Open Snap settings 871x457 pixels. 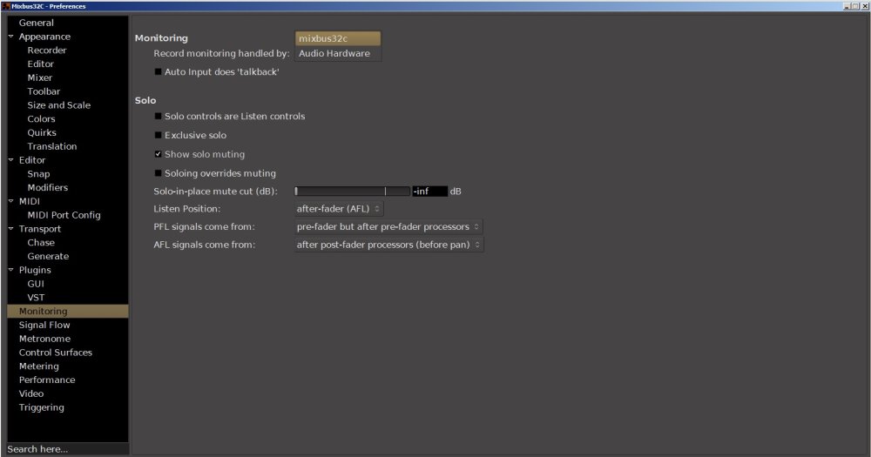click(x=38, y=174)
